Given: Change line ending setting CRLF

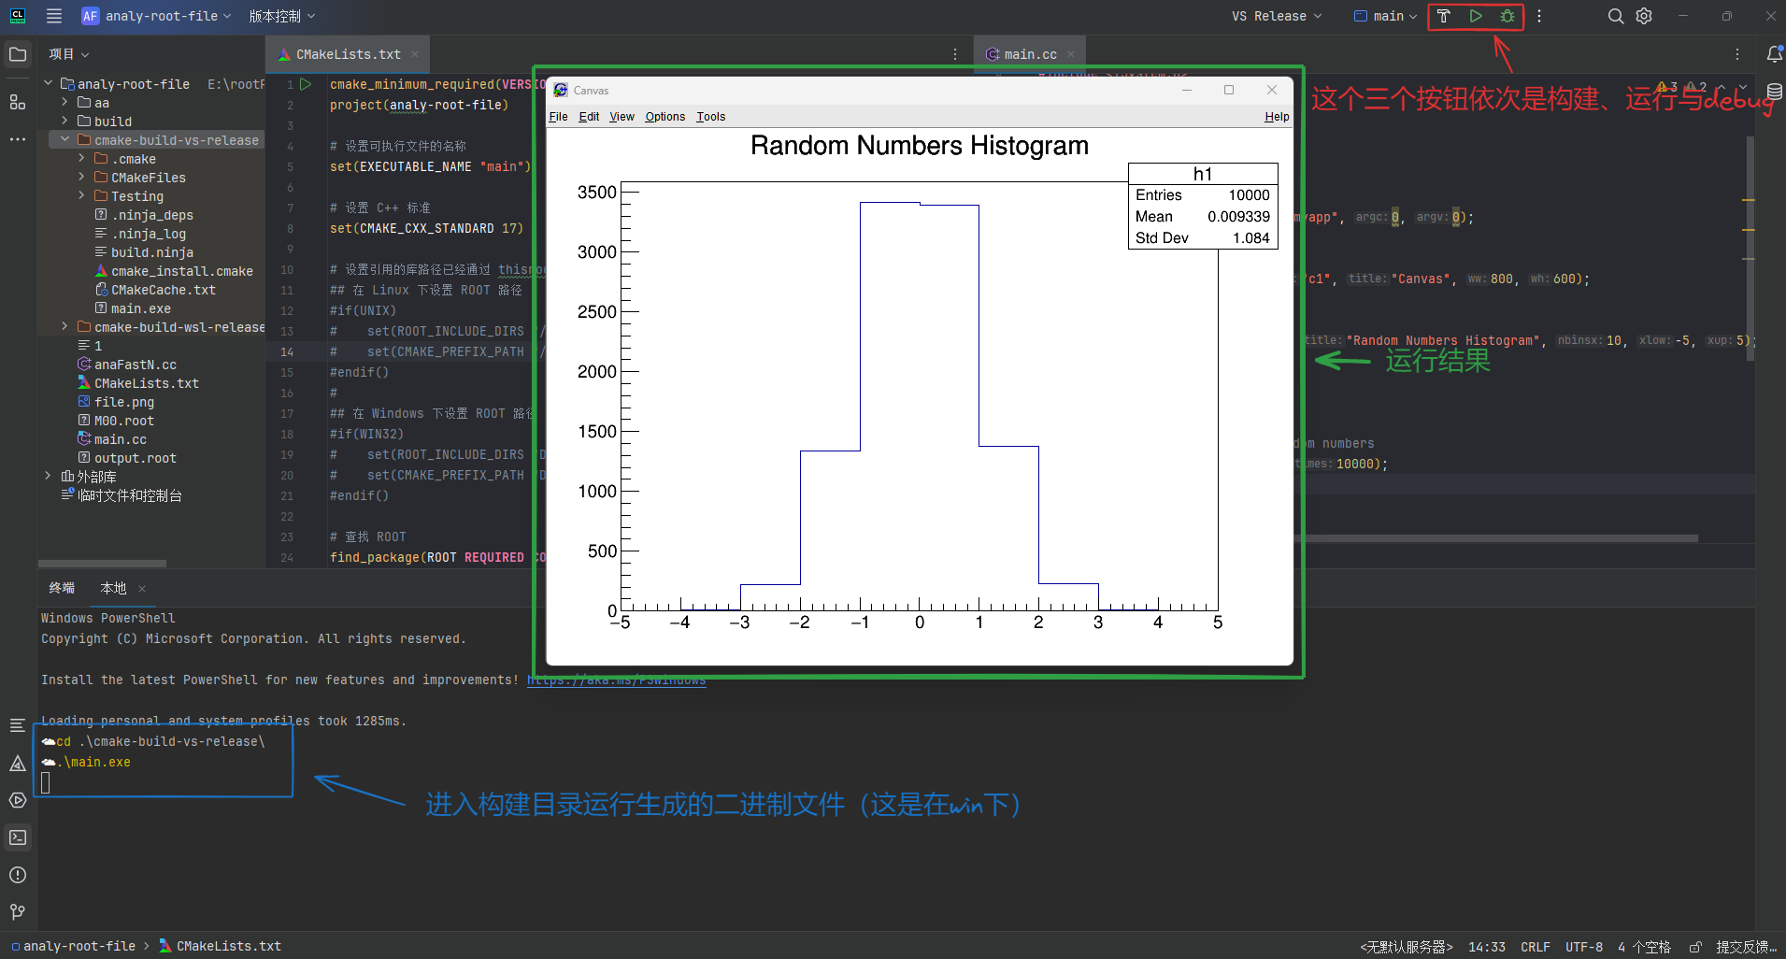Looking at the screenshot, I should tap(1536, 947).
